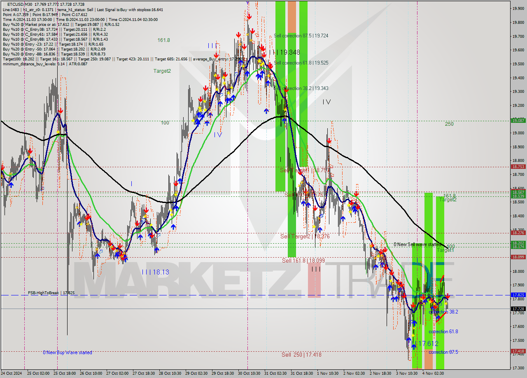Screen dimensions: 527x378
Task: Click the blue 'correction 38.2' label
Action: coord(443,312)
